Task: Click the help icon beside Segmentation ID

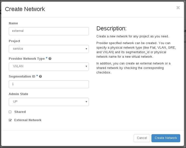Action: (41, 77)
